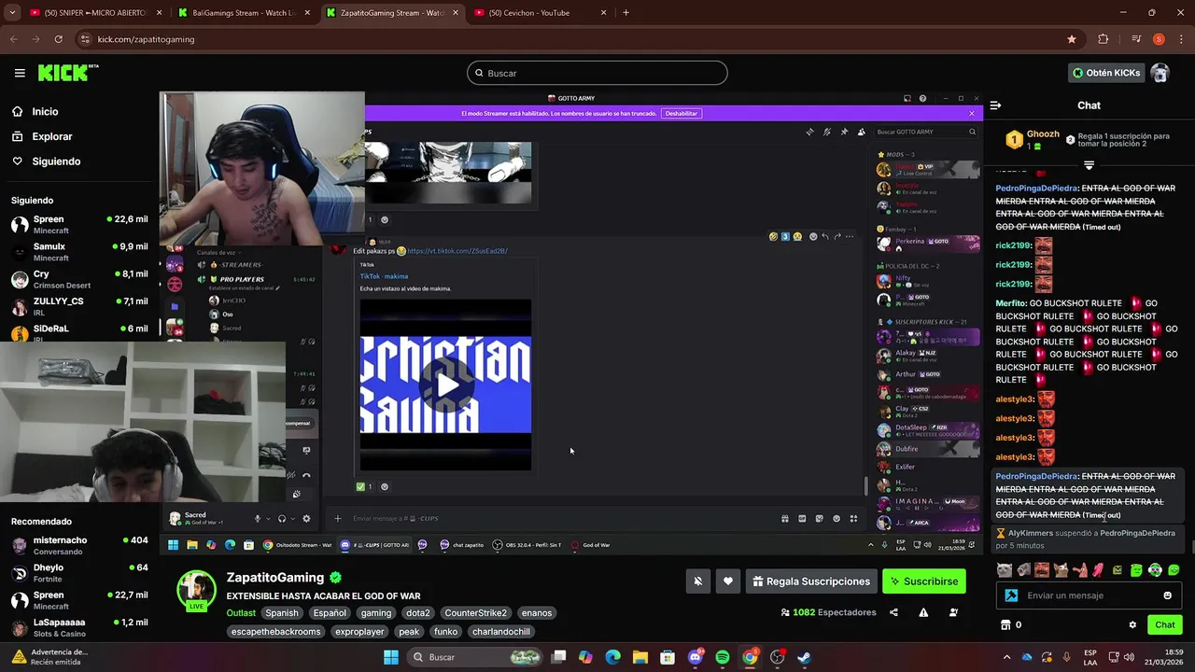Reload the page
Screen dimensions: 1195x672
pos(59,39)
